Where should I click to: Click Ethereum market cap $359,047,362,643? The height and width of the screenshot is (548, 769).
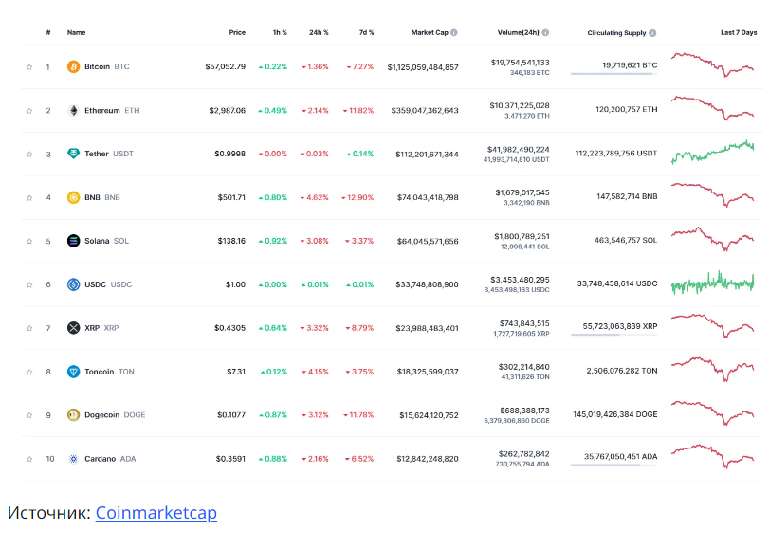tap(425, 110)
